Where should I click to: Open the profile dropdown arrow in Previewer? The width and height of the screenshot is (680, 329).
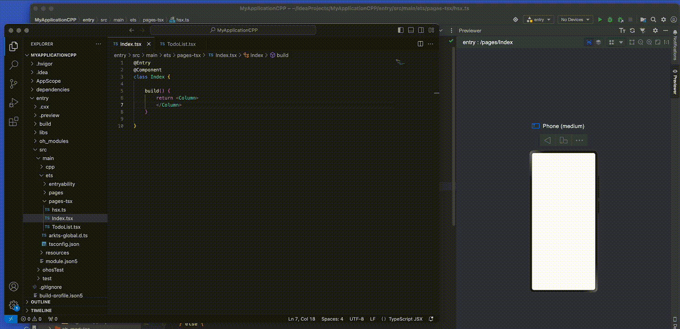621,42
